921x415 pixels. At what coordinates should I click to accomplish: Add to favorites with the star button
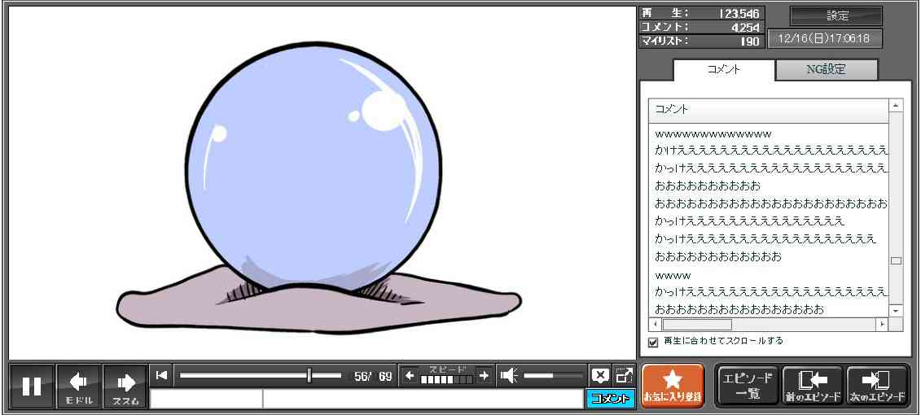pyautogui.click(x=672, y=386)
